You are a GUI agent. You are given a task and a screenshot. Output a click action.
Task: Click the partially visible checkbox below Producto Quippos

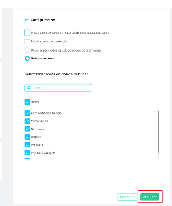pyautogui.click(x=27, y=159)
